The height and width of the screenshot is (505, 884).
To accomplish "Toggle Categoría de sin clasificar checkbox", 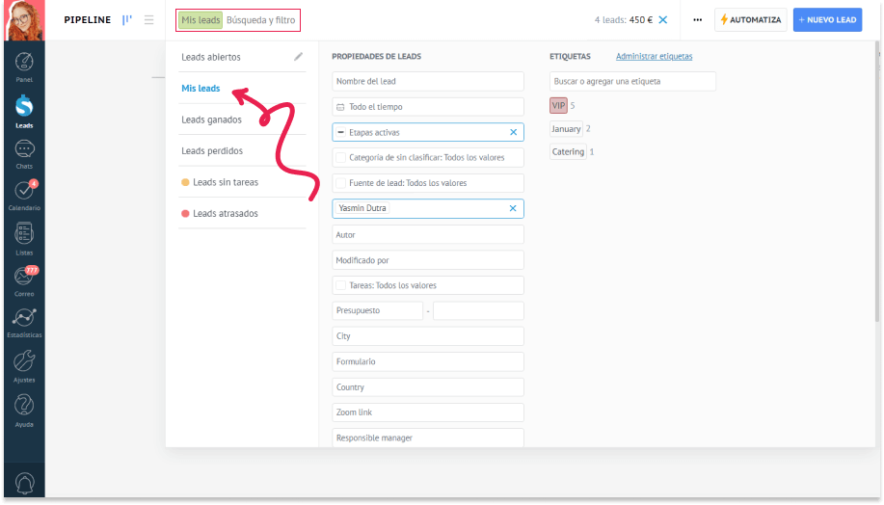I will (x=340, y=157).
